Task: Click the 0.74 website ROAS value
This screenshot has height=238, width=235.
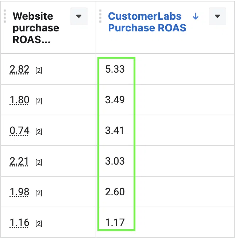Action: click(x=19, y=131)
